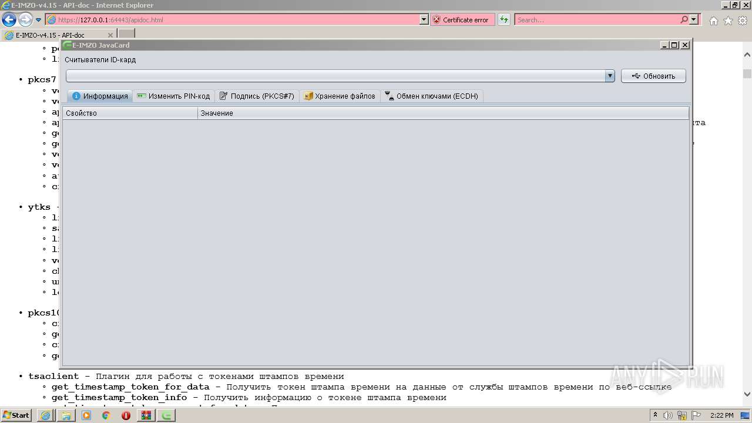752x423 pixels.
Task: Click get_timestamp_token_info text
Action: coord(119,398)
